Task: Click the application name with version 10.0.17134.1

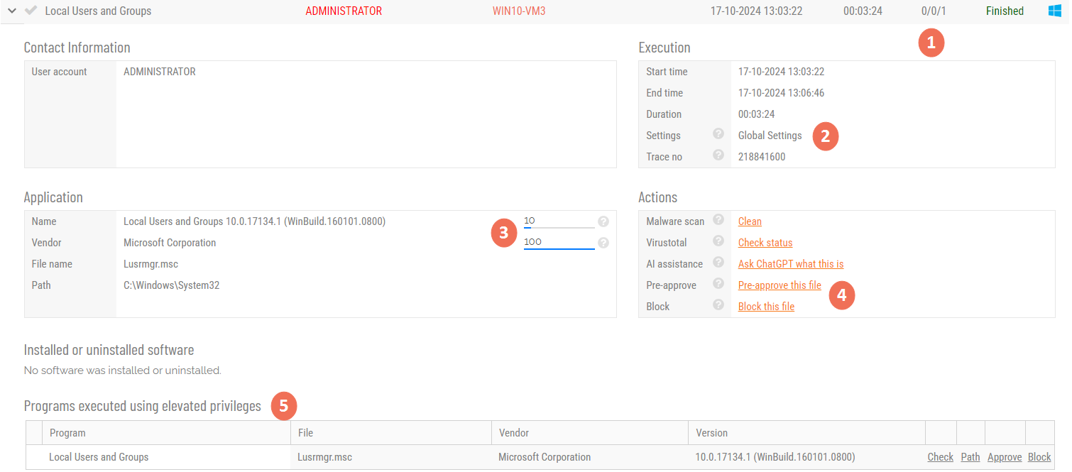Action: (254, 221)
